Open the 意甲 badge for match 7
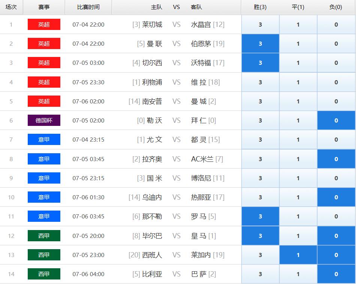Screen dimensions: 356x284 coord(44,139)
